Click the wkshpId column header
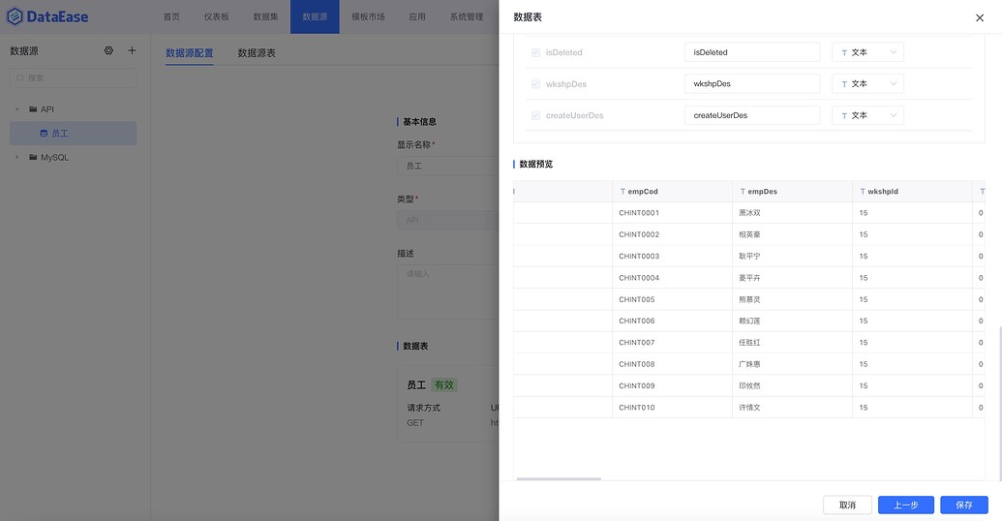 tap(913, 191)
